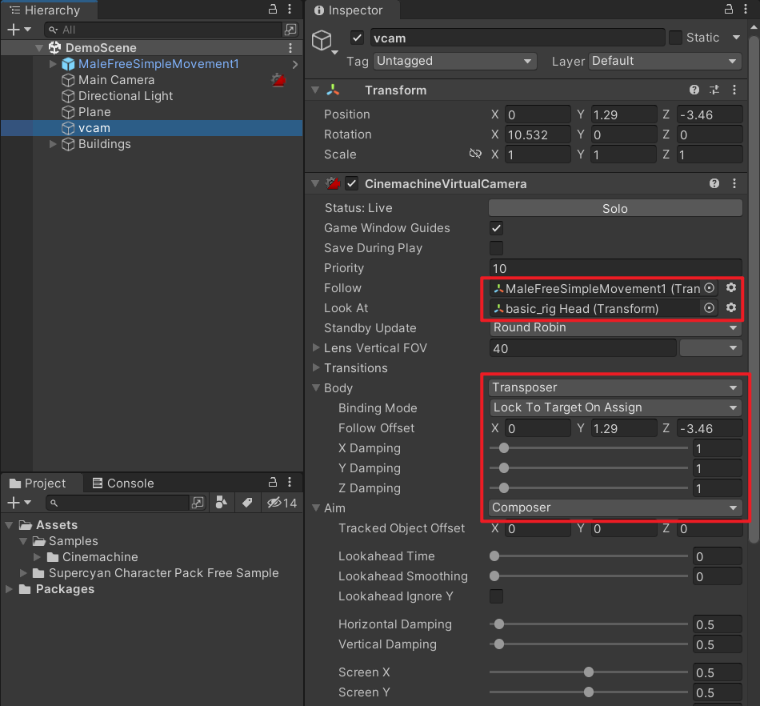Viewport: 760px width, 706px height.
Task: Toggle Save During Play checkbox
Action: (x=496, y=248)
